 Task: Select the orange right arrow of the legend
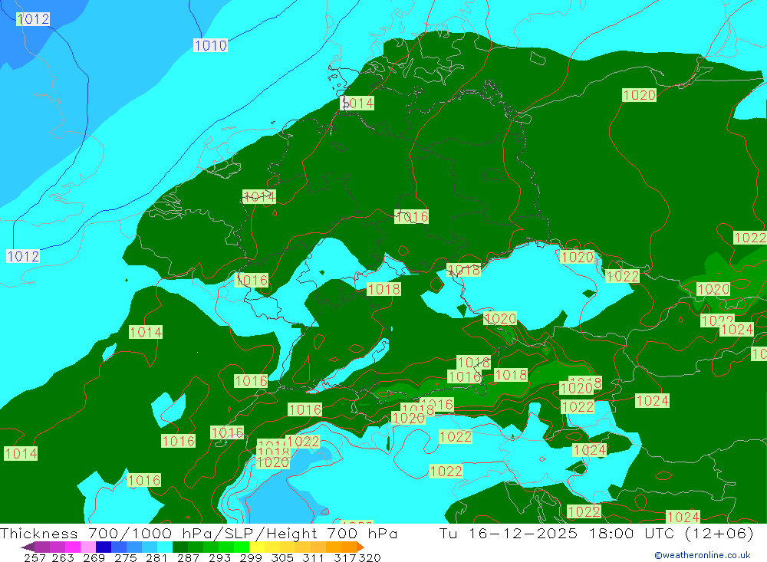coord(360,547)
